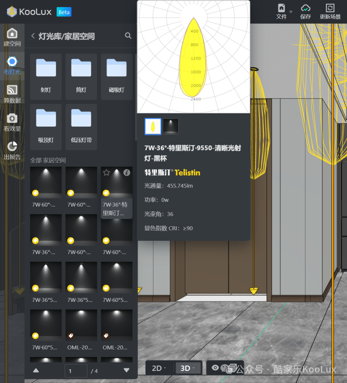Open the 出报告 report module
347x383 pixels.
[12, 151]
